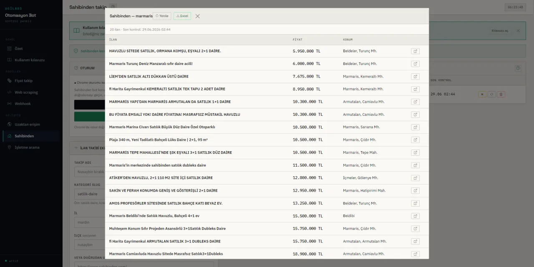
Task: Open external link for ATİKER'DEN HAVUZLU listing
Action: click(x=415, y=178)
